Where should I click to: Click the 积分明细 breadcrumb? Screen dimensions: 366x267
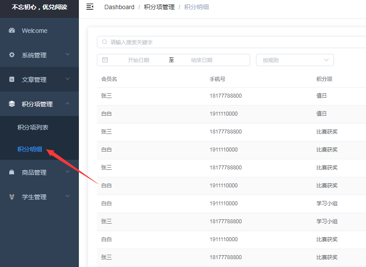pyautogui.click(x=196, y=7)
